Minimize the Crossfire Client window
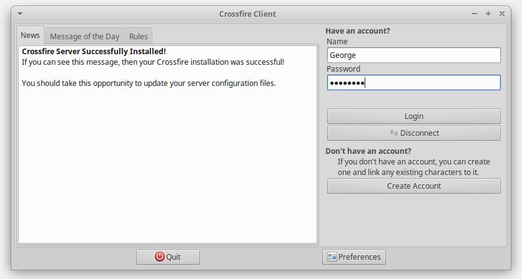 [x=475, y=14]
